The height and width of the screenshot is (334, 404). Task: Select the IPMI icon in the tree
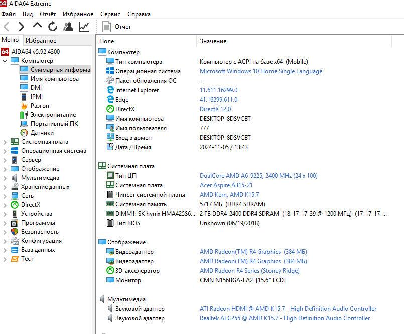[24, 97]
